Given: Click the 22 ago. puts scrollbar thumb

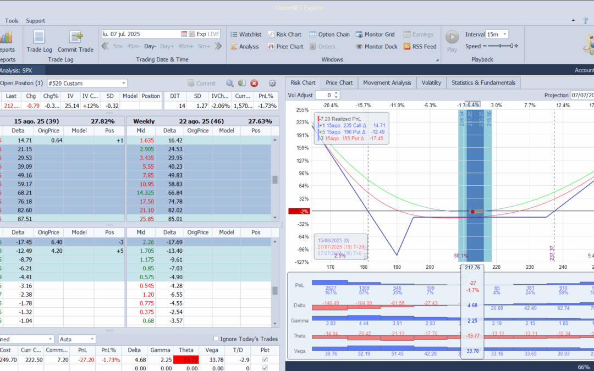Looking at the screenshot, I should point(275,291).
